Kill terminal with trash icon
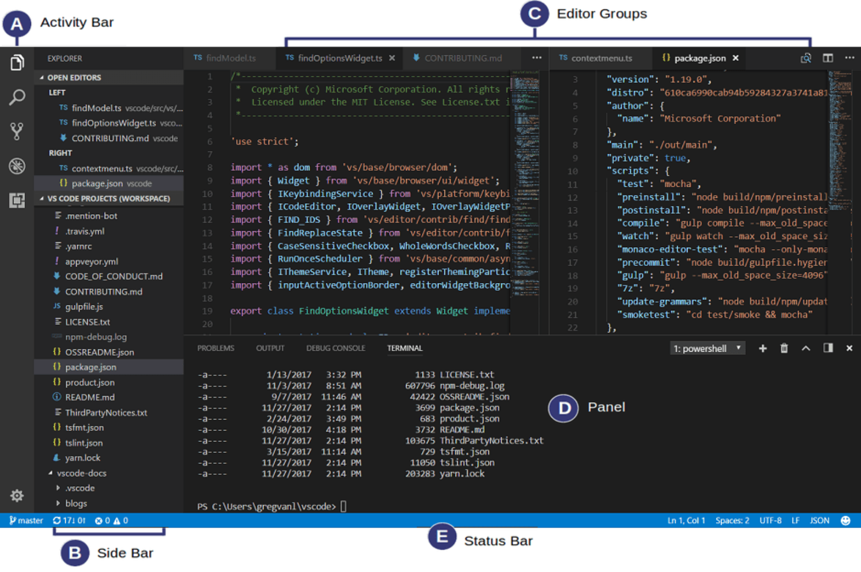This screenshot has width=861, height=572. point(784,348)
